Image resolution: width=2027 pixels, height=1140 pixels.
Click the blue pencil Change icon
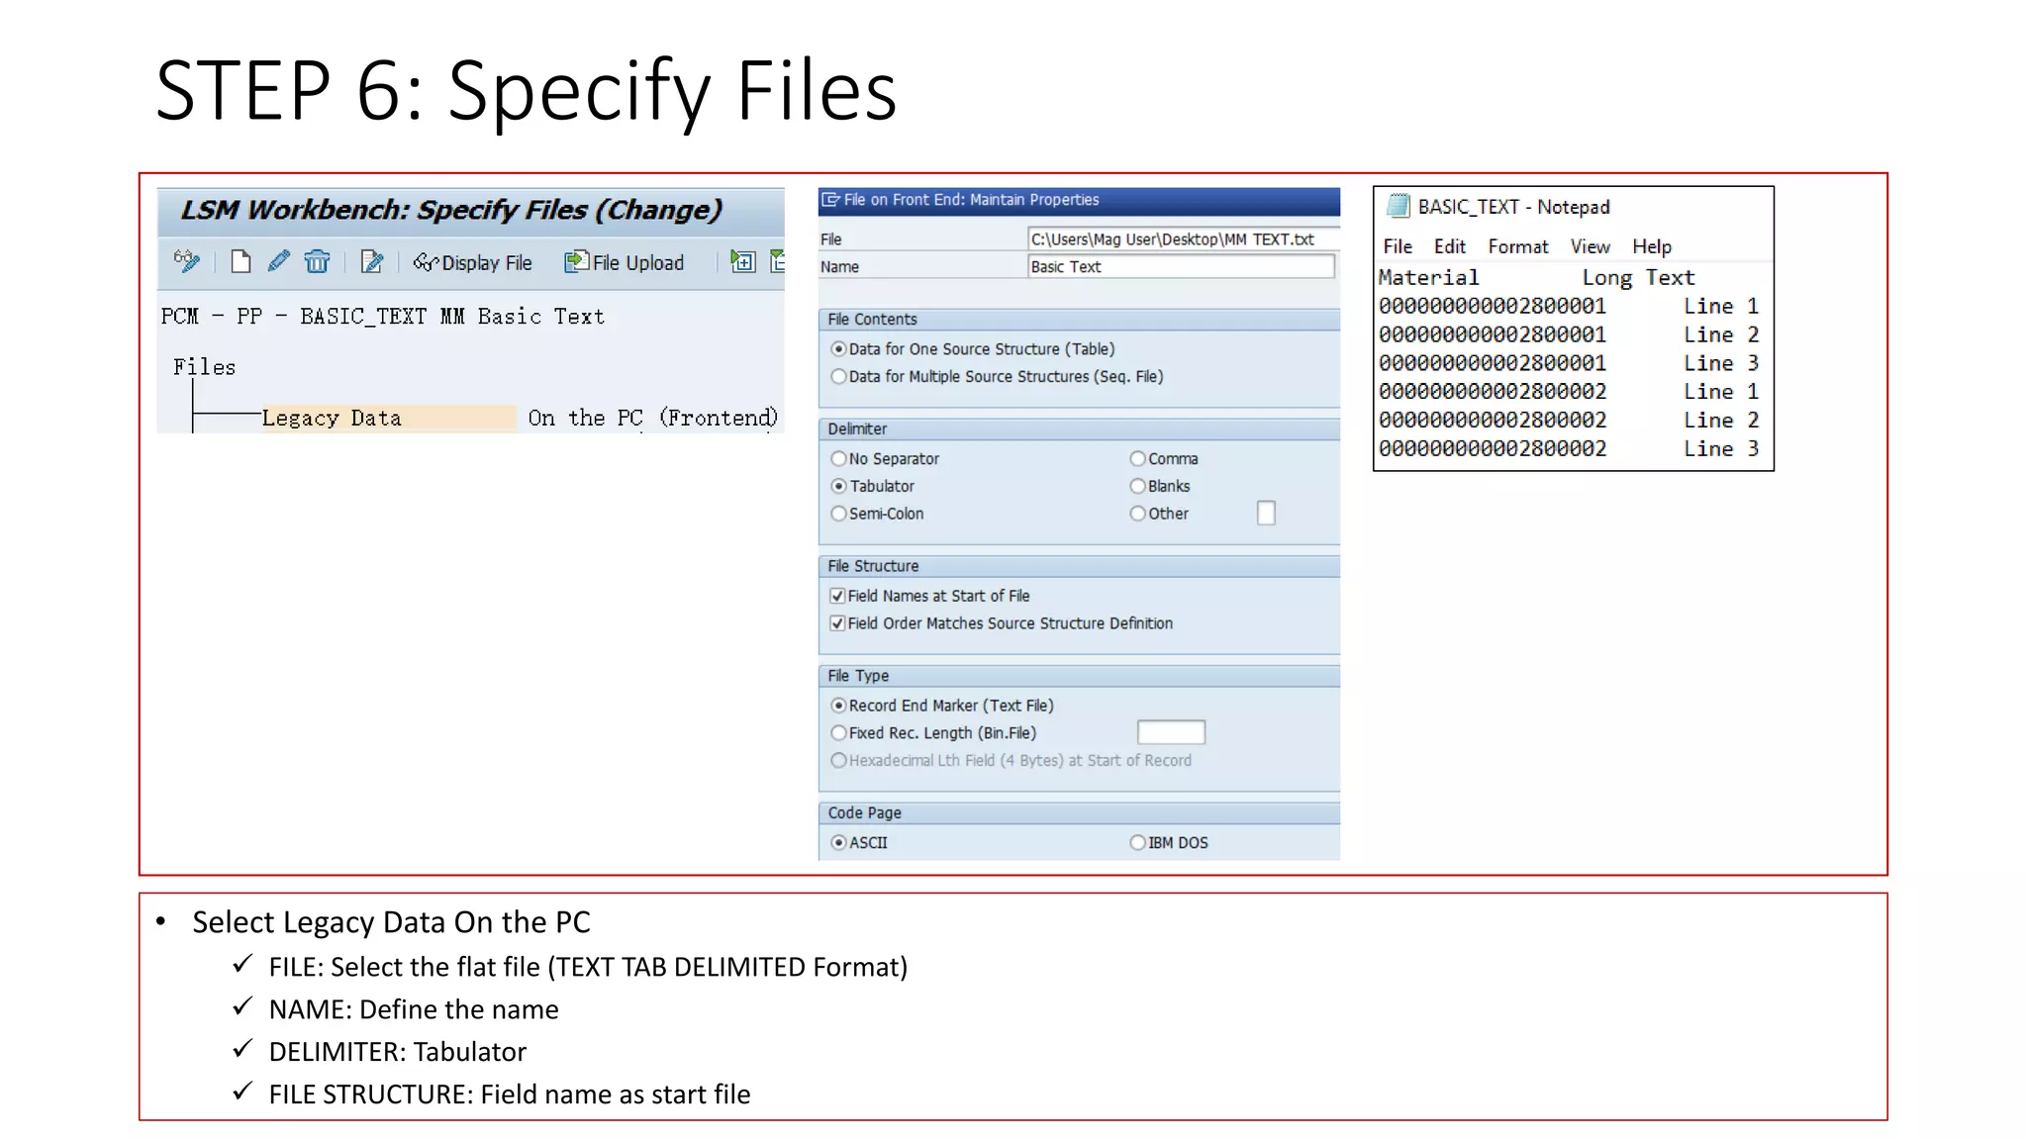[x=278, y=261]
